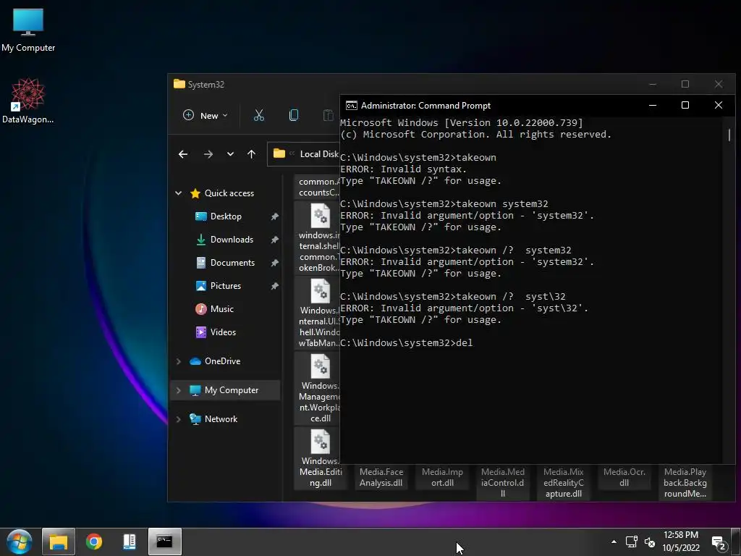The image size is (741, 556).
Task: Open recent locations chevron in Explorer
Action: 230,154
